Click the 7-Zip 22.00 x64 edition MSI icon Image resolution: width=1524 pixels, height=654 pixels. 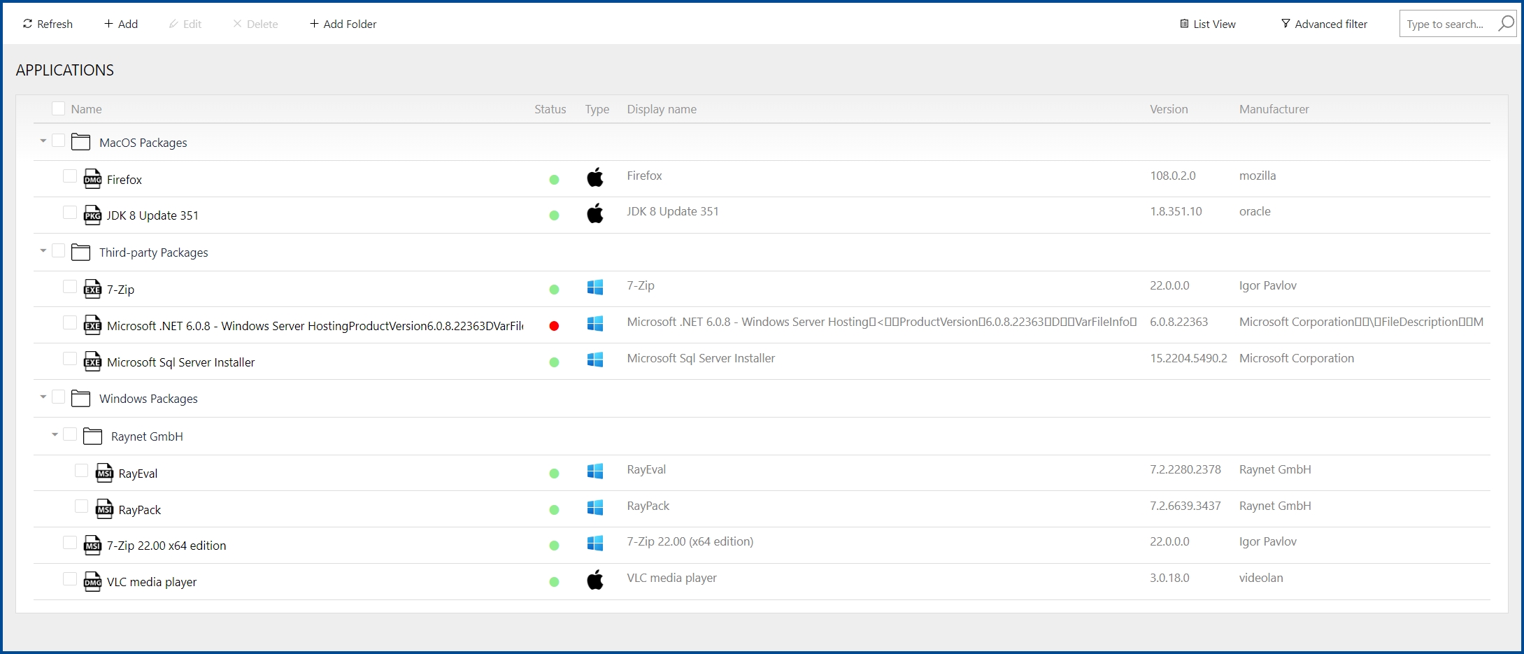92,545
